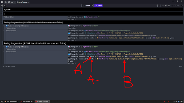
Task: Open the search in events icon
Action: [x=182, y=6]
